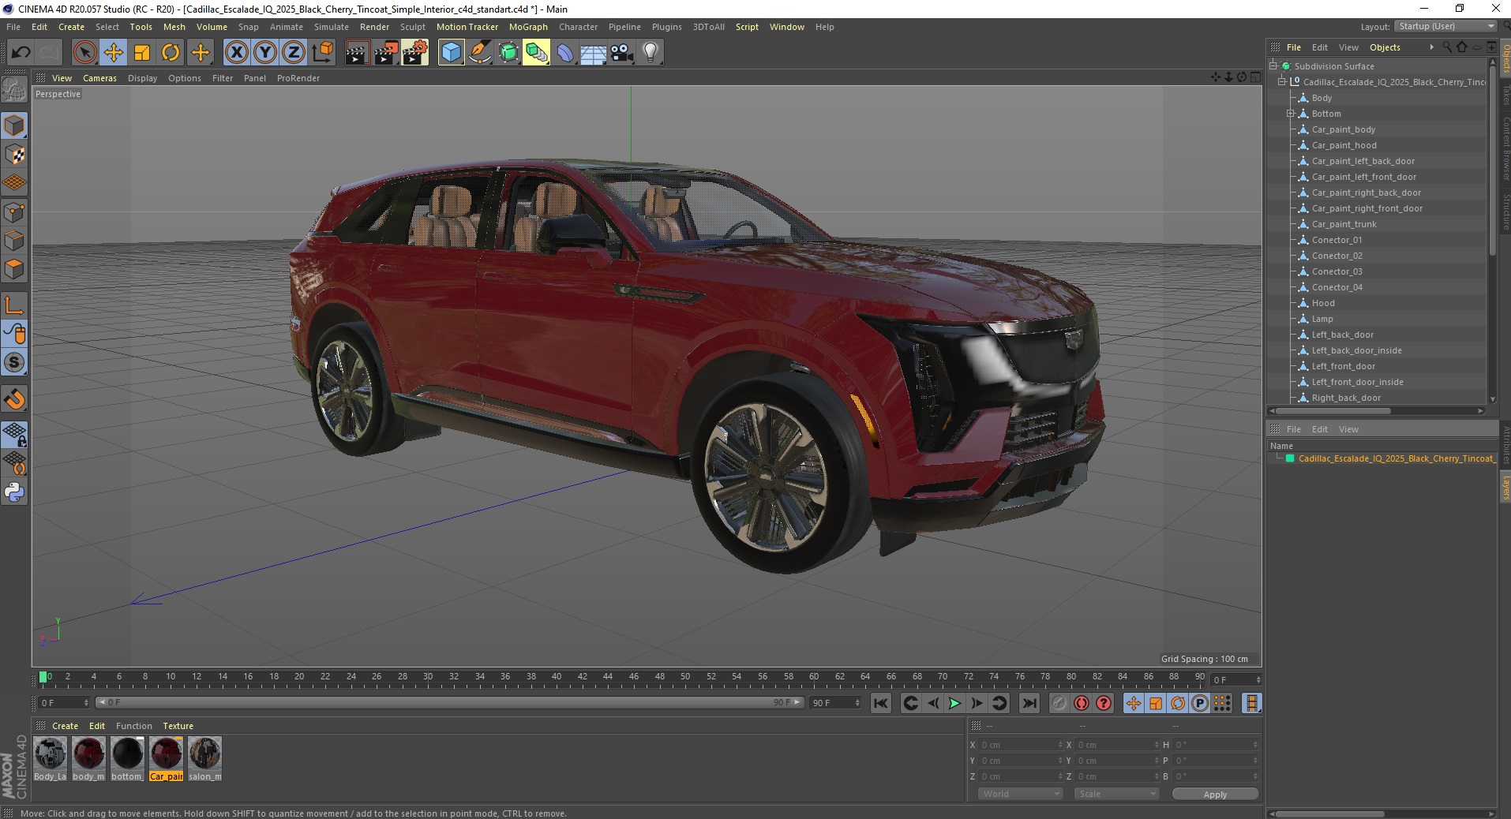Go to end of animation
This screenshot has width=1511, height=819.
(1029, 703)
